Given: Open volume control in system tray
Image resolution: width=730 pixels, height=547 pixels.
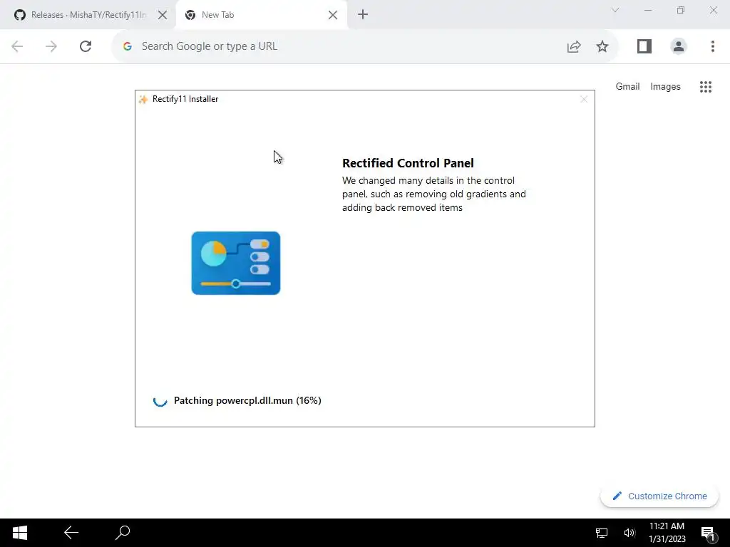Looking at the screenshot, I should pyautogui.click(x=629, y=533).
